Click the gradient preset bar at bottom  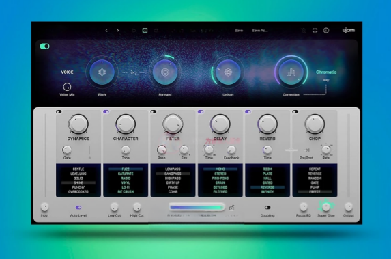(197, 207)
